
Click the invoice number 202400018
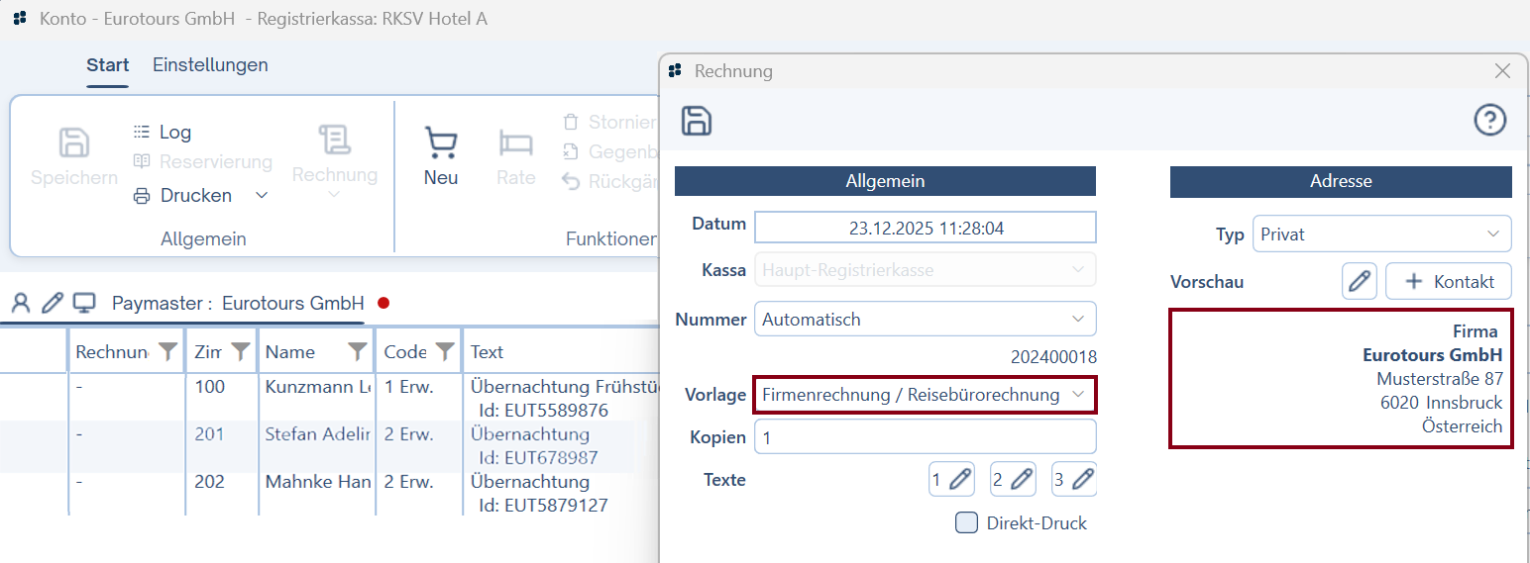(x=1053, y=357)
